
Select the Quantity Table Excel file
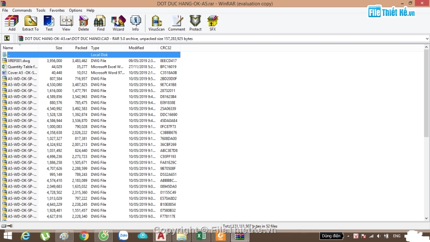tap(91, 67)
